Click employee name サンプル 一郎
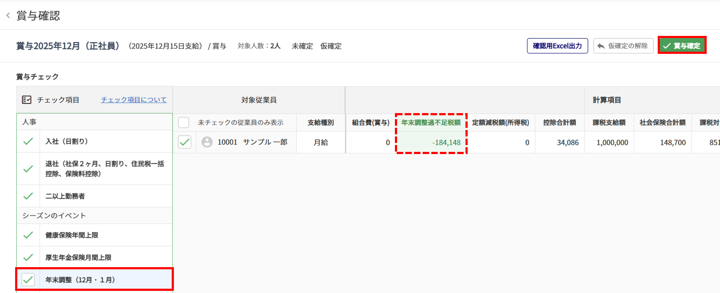Image resolution: width=720 pixels, height=293 pixels. [x=265, y=142]
